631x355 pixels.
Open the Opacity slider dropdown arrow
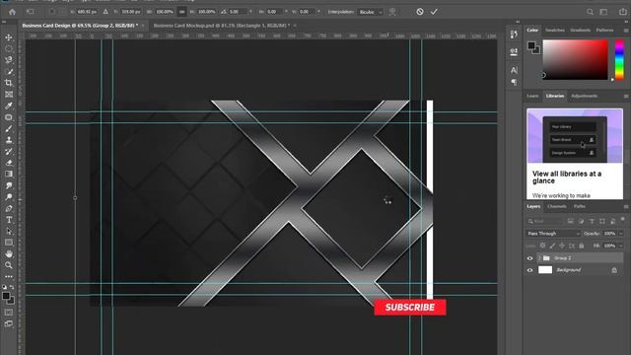(621, 234)
